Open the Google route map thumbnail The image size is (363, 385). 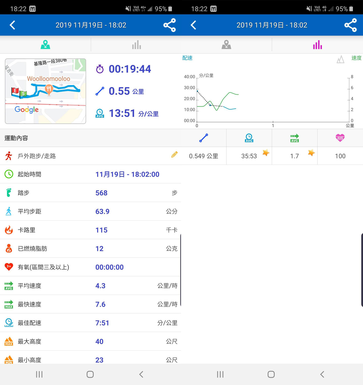[45, 91]
